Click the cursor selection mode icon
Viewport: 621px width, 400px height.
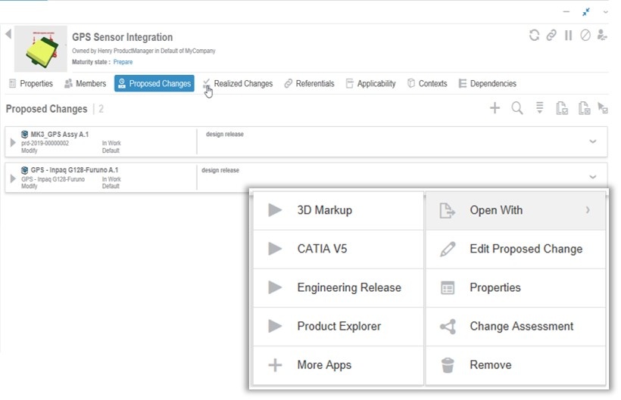(x=603, y=108)
